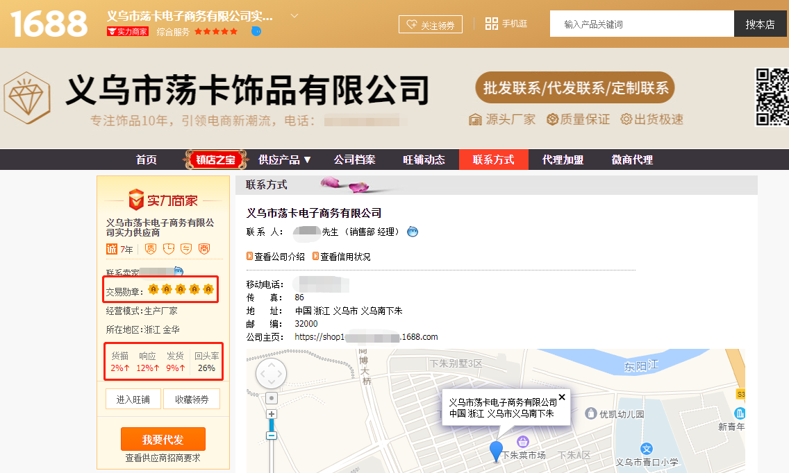Click the 出货极速 icon label
This screenshot has width=789, height=473.
point(651,119)
